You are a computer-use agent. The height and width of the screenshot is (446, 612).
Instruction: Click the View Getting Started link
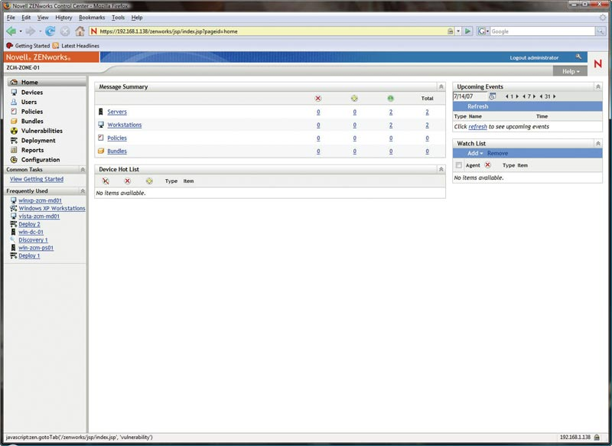(x=37, y=179)
